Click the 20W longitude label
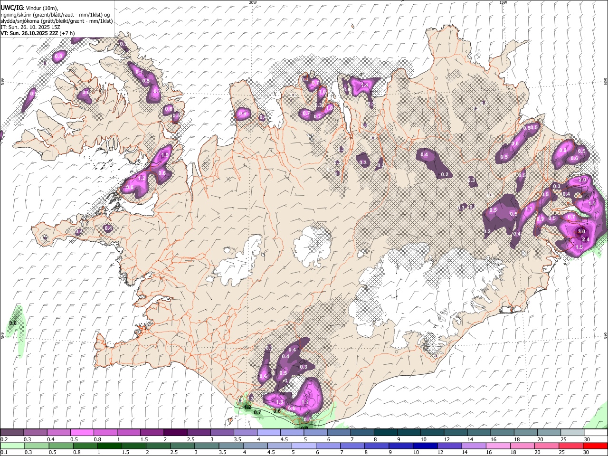 253,2
